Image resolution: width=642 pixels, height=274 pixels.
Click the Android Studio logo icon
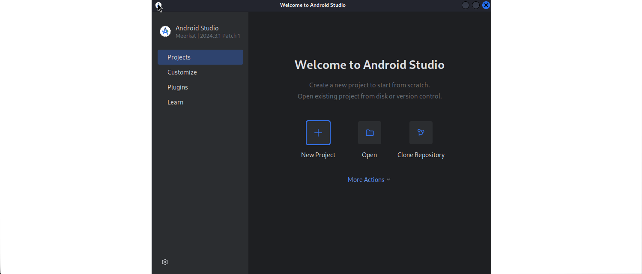[x=165, y=31]
